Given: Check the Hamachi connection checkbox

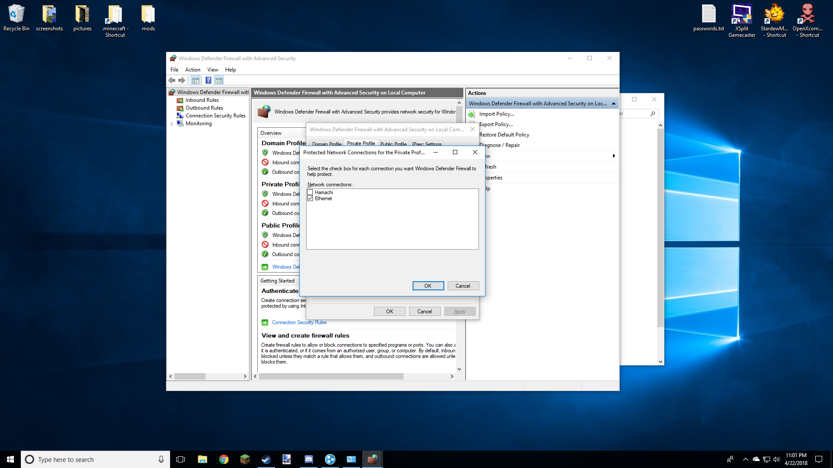Looking at the screenshot, I should (310, 192).
